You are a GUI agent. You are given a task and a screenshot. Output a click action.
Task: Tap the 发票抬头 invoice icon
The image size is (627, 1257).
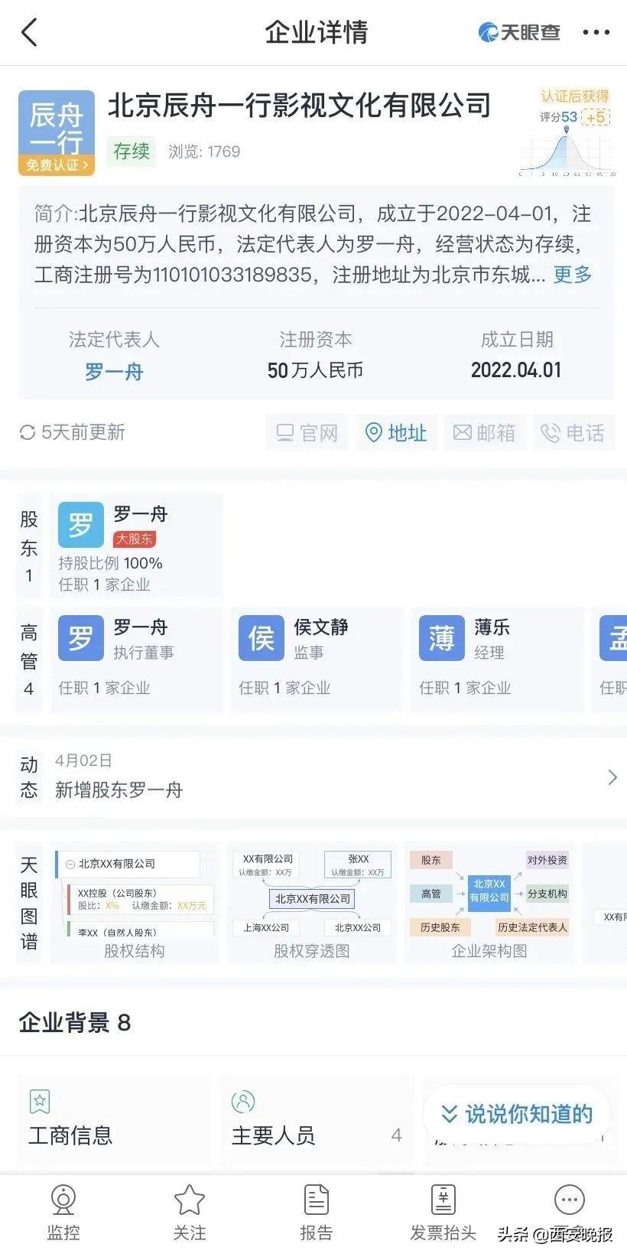tap(443, 1201)
